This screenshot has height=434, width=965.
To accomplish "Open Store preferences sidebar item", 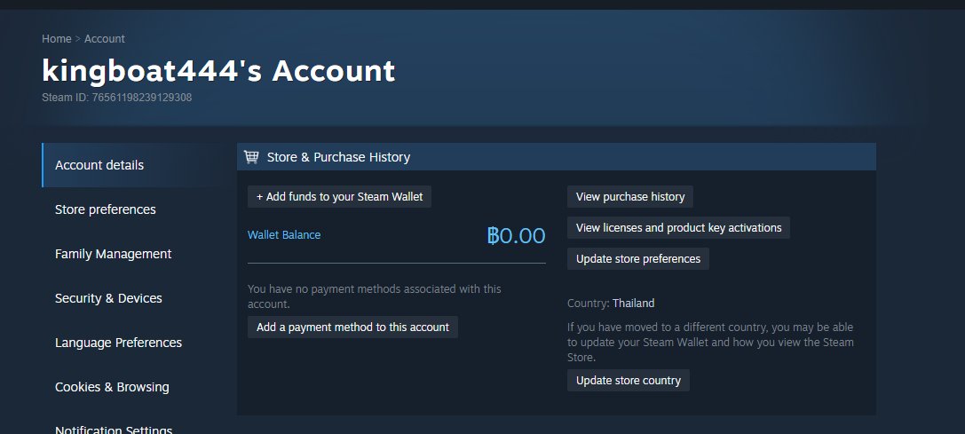I will coord(106,209).
